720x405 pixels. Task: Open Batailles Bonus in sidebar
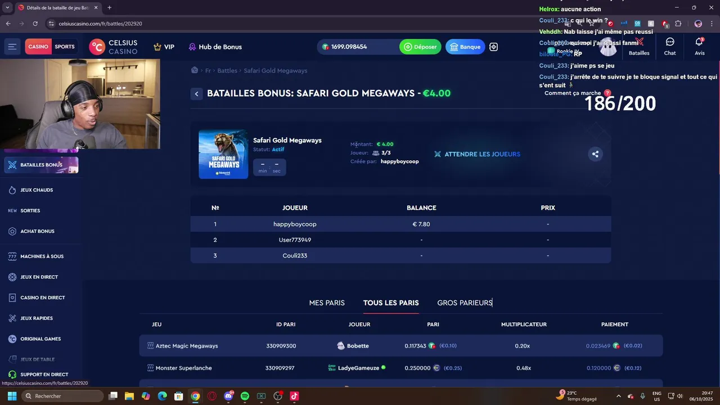pyautogui.click(x=41, y=165)
